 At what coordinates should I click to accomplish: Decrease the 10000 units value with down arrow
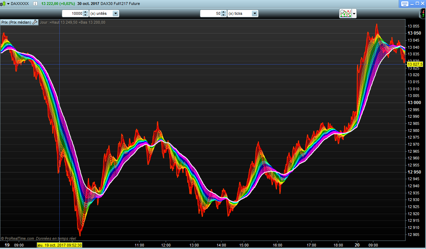pos(85,15)
